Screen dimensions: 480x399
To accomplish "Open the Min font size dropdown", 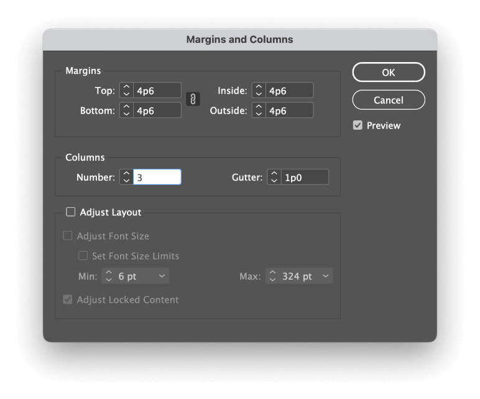I will pos(162,276).
